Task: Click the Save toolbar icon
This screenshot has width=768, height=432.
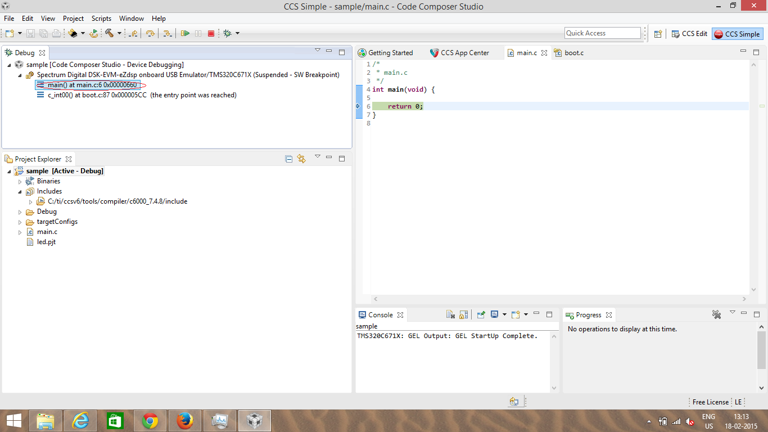Action: point(31,34)
